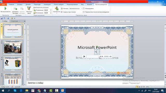Screen dimensions: 166x93
Task: Select slide 3 thumbnail with books
Action: tap(13, 64)
